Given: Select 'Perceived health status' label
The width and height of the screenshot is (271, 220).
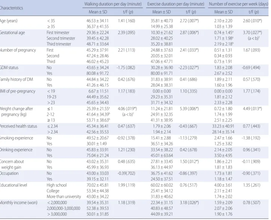Looking at the screenshot, I should click(x=18, y=126).
